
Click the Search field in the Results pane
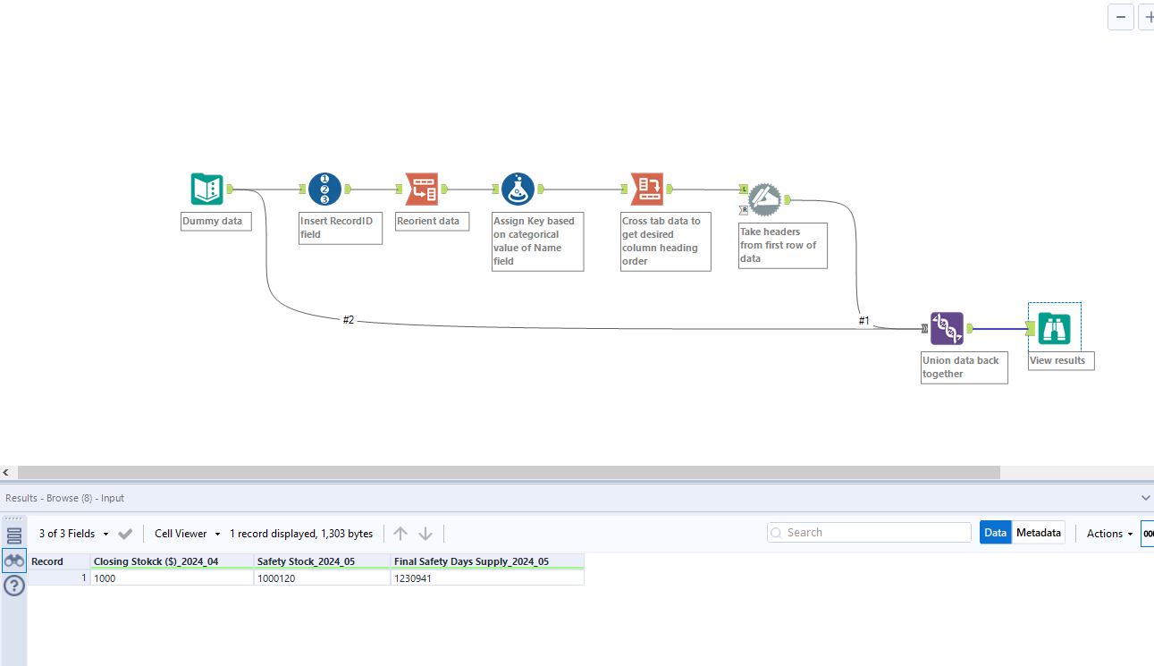click(x=867, y=532)
